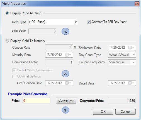Open the Maturity Date calendar picker

(68, 55)
